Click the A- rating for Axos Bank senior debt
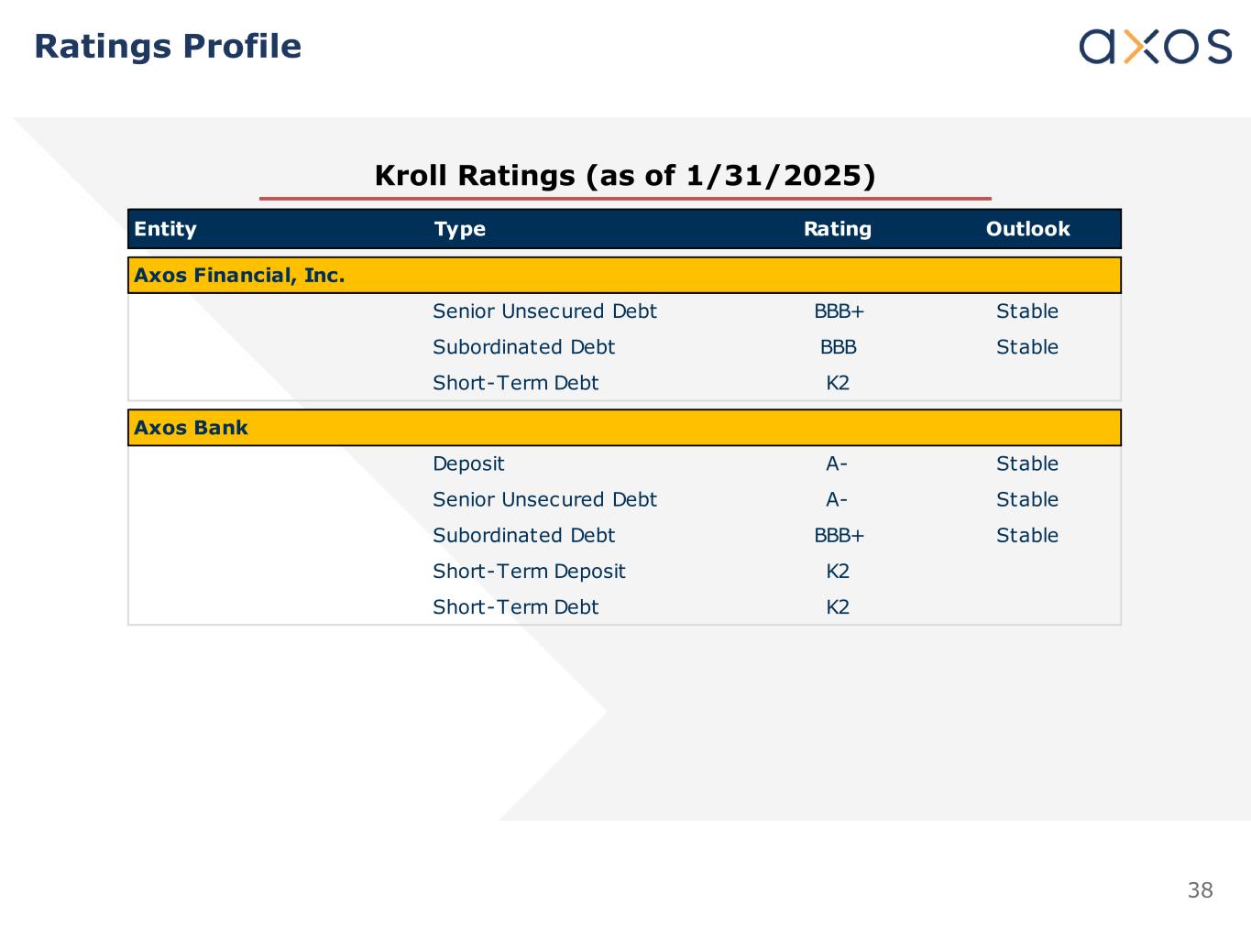This screenshot has width=1251, height=938. click(x=837, y=500)
